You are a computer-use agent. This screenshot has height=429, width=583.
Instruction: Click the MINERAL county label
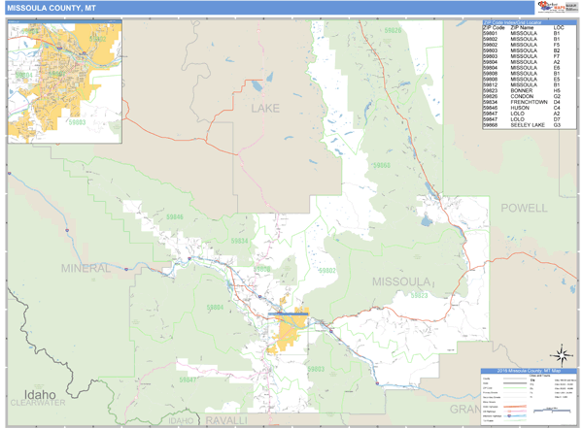86,267
